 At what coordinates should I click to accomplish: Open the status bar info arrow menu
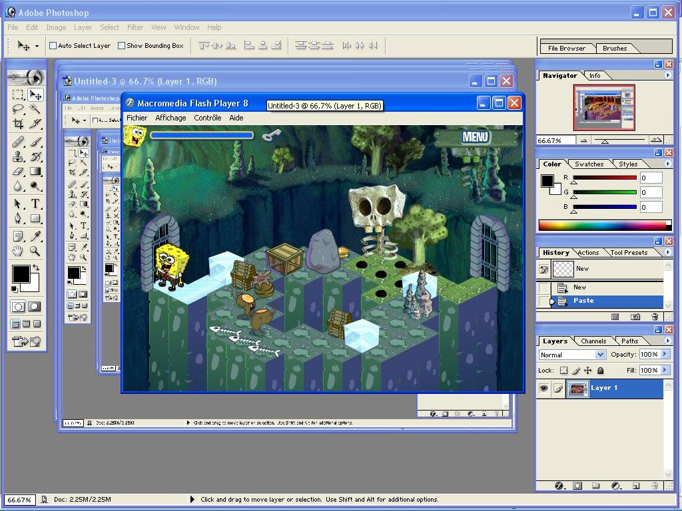pyautogui.click(x=192, y=499)
